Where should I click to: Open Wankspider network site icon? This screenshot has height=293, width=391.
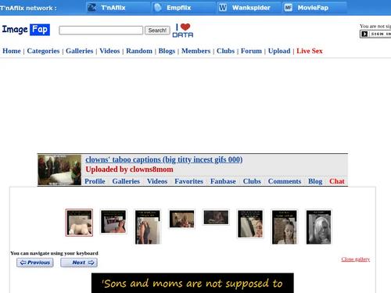223,8
